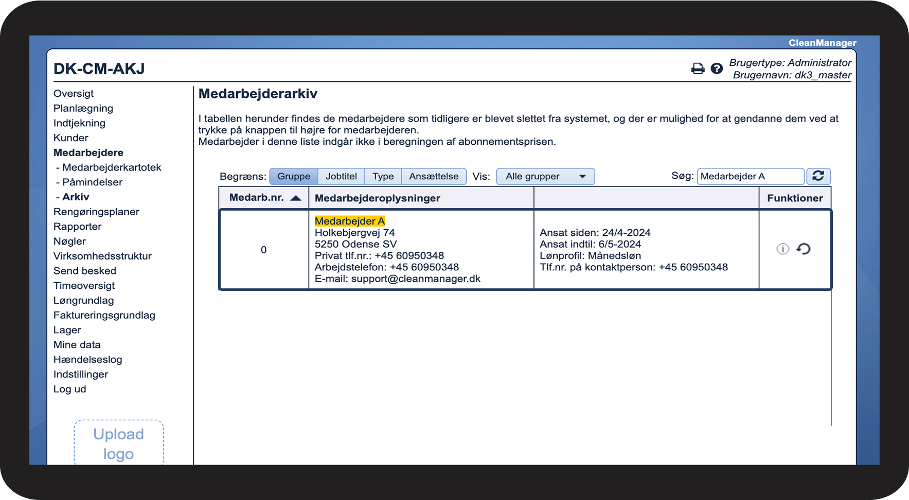Switch filter to Ansættelse
The height and width of the screenshot is (500, 909).
click(434, 176)
